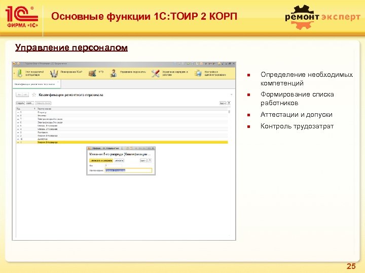Select the Диспетчер row in the list
The height and width of the screenshot is (273, 365).
(x=122, y=139)
